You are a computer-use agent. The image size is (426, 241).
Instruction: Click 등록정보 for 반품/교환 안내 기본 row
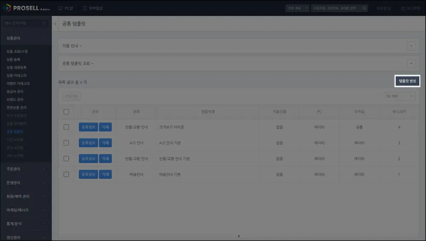pyautogui.click(x=88, y=159)
